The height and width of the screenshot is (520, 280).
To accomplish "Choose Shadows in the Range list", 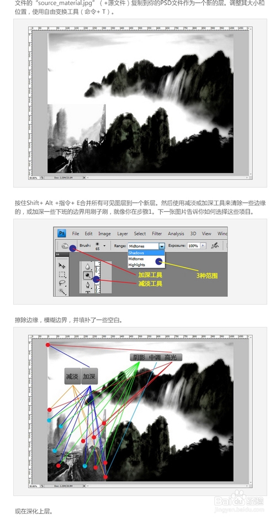I will coord(146,253).
